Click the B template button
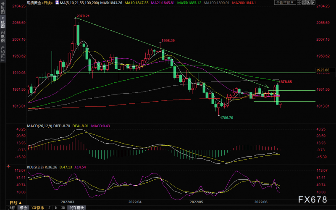Screen dimensions: 336x210 56,207
